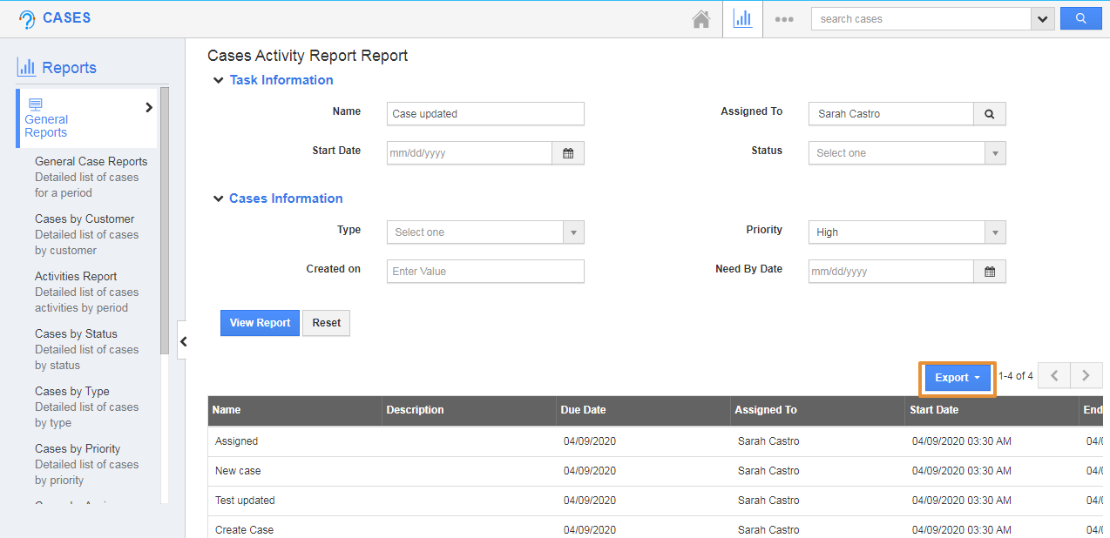Click the View Report button

(260, 323)
